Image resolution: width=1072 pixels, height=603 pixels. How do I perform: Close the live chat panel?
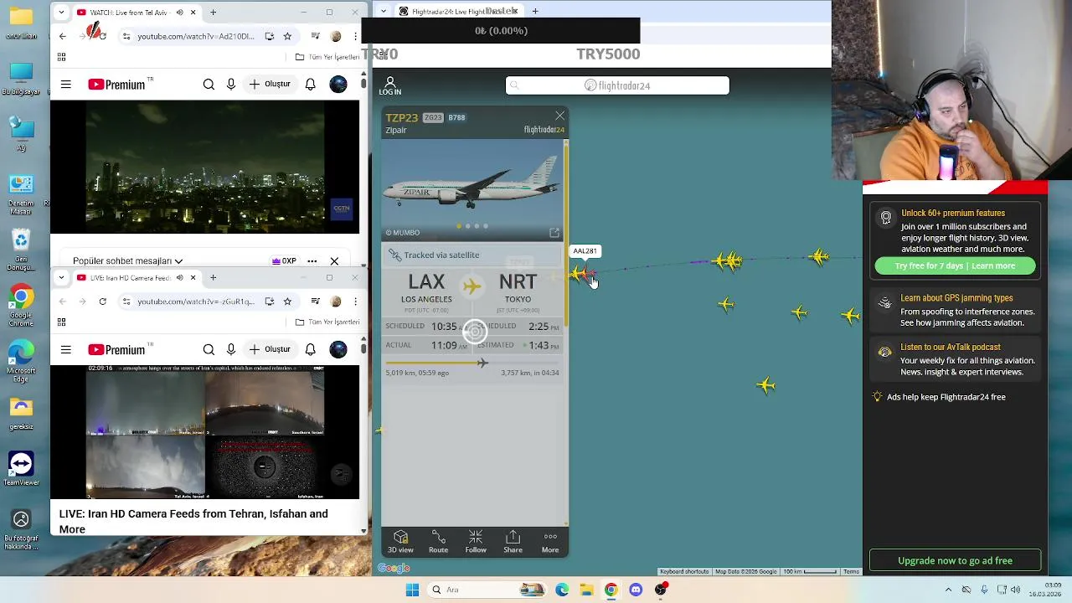(334, 261)
